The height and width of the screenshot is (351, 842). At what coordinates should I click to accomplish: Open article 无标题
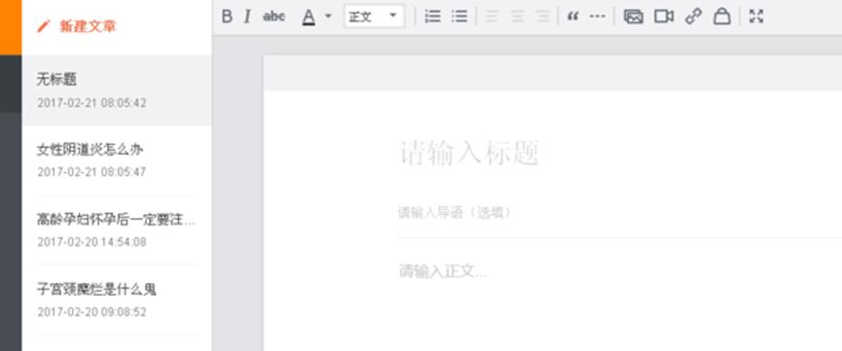pos(117,90)
